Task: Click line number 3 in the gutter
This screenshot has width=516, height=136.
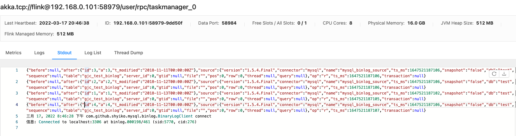Action: 17,93
